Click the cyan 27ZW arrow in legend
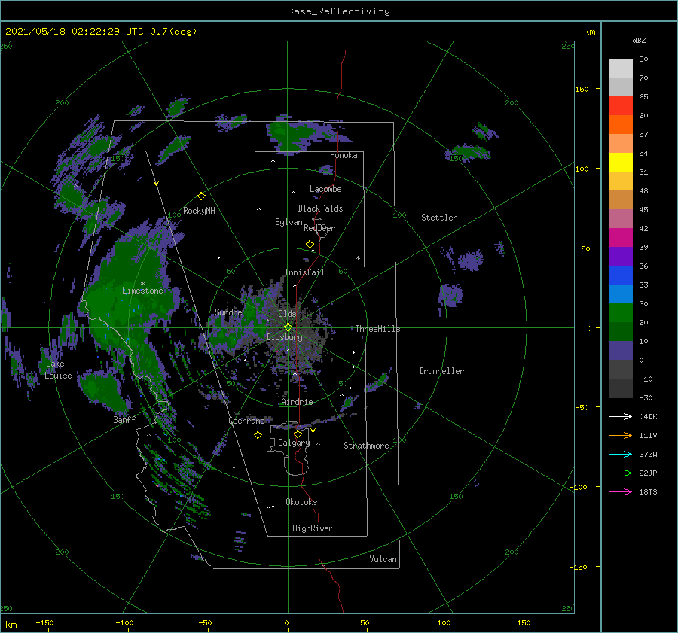Screen dimensions: 678x633 point(621,454)
